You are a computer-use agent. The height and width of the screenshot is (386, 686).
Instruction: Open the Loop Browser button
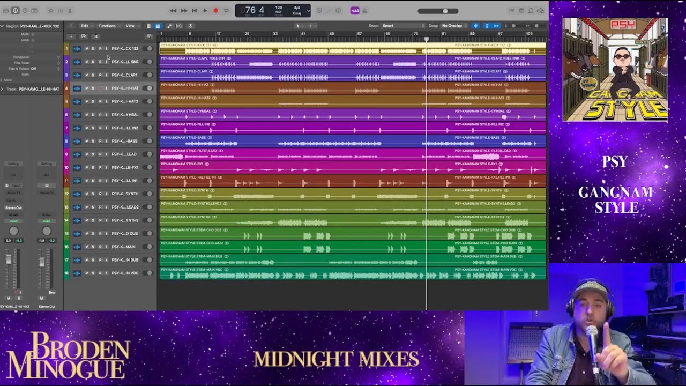(531, 11)
